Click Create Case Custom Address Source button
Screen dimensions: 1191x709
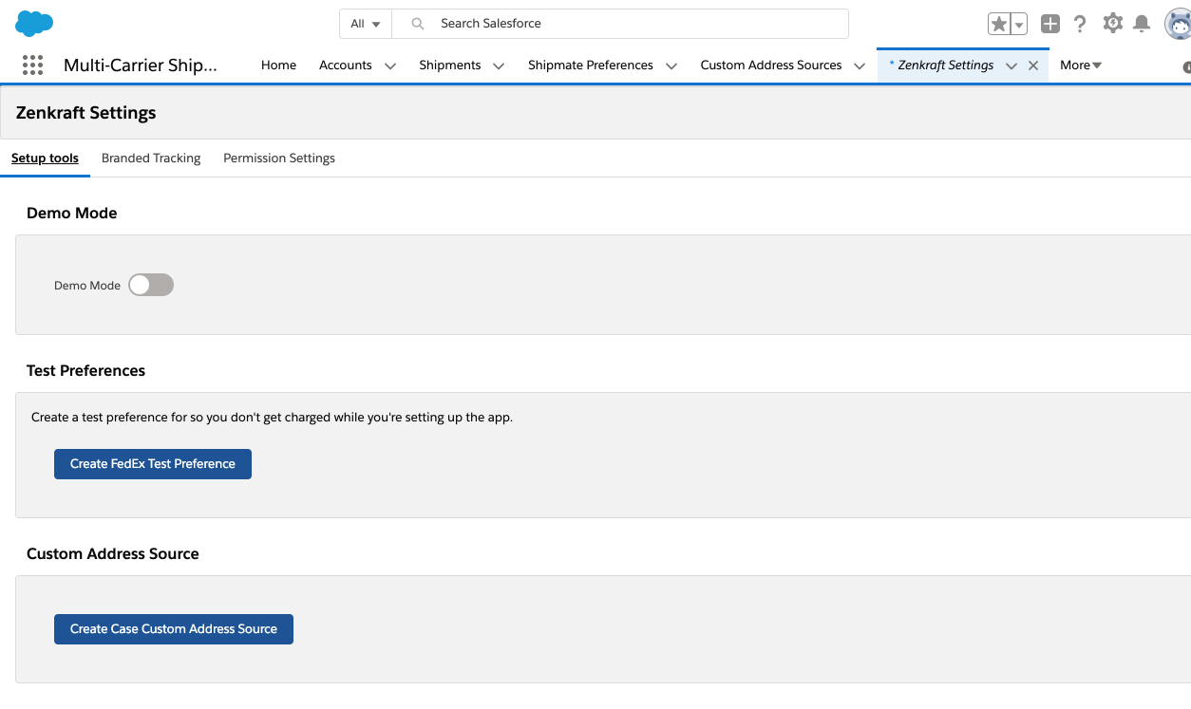click(x=174, y=629)
